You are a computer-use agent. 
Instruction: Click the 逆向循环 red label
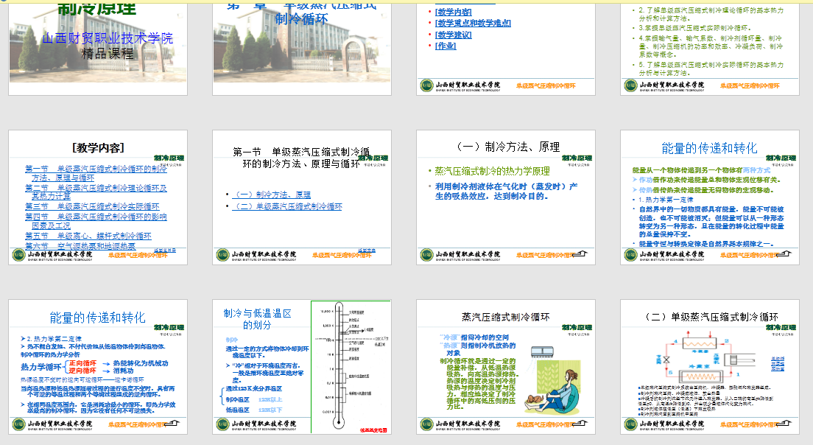(82, 371)
